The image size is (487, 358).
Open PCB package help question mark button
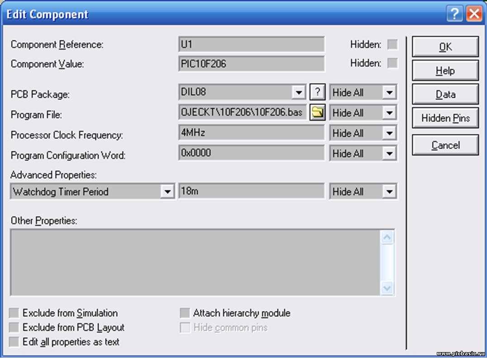[x=317, y=92]
